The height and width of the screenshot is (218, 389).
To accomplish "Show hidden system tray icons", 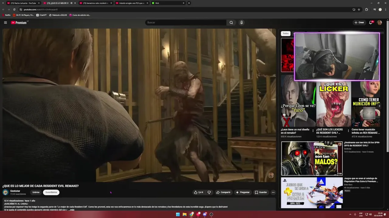I will tap(350, 214).
